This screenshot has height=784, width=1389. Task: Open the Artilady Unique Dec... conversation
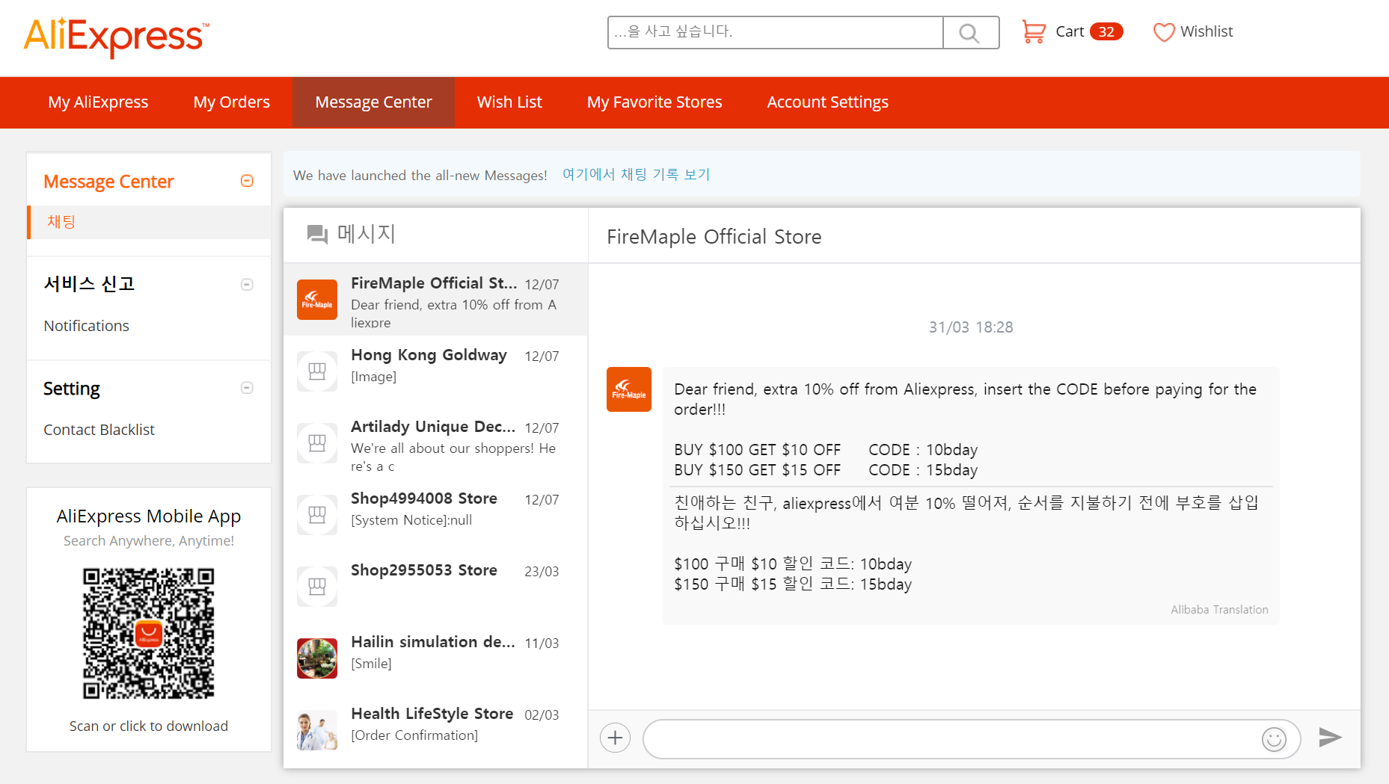click(x=435, y=443)
